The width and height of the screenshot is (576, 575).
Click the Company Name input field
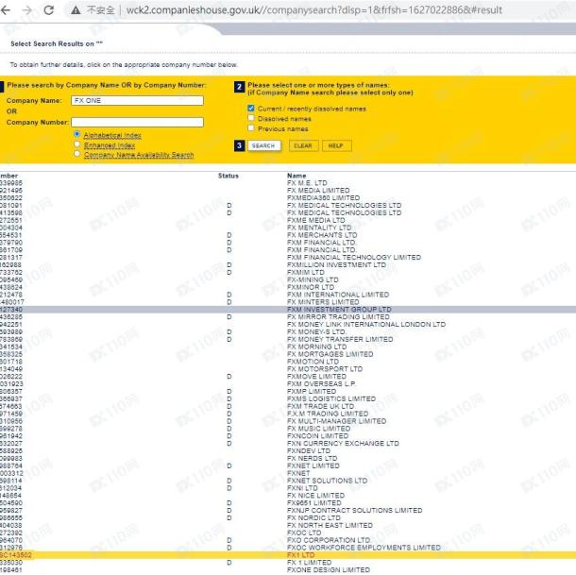[x=137, y=101]
